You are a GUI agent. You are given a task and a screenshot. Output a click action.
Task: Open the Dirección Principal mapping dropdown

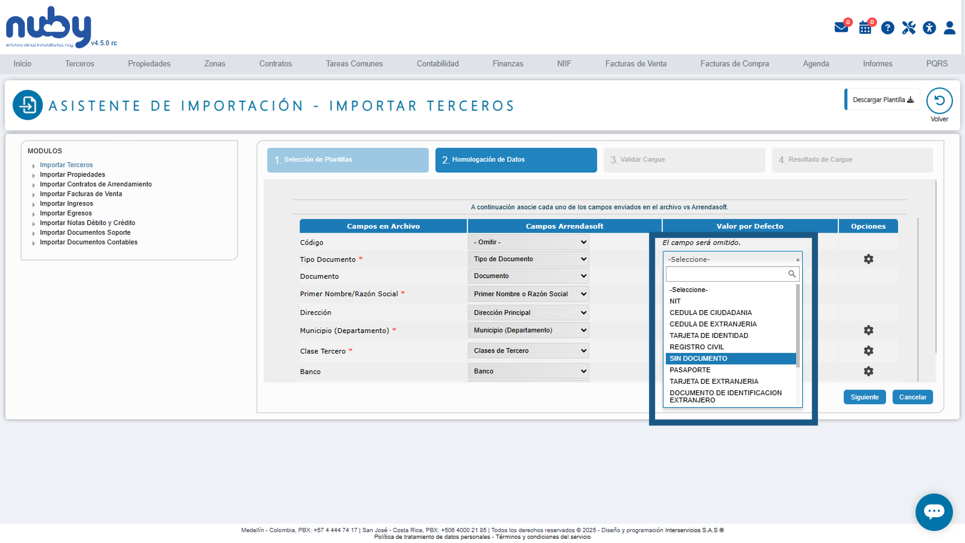pyautogui.click(x=528, y=313)
